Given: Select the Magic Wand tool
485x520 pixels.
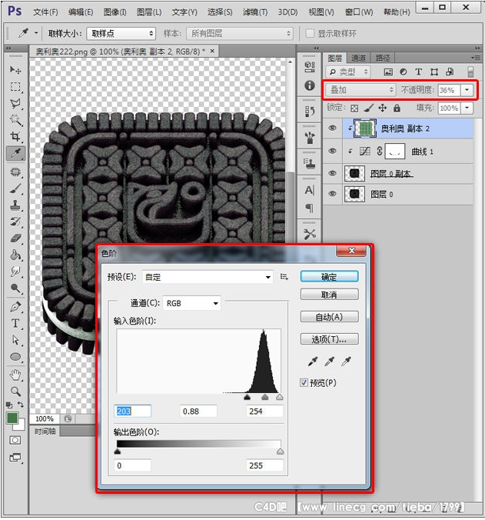Looking at the screenshot, I should 15,120.
